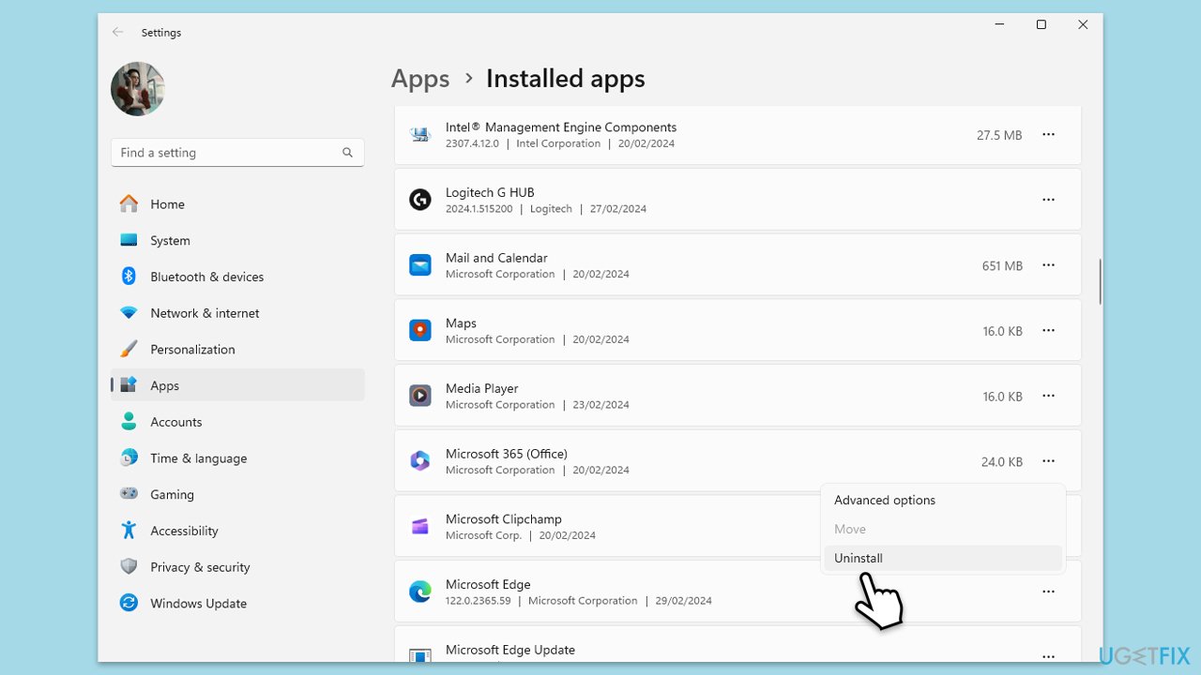Open the Home settings page

tap(167, 204)
